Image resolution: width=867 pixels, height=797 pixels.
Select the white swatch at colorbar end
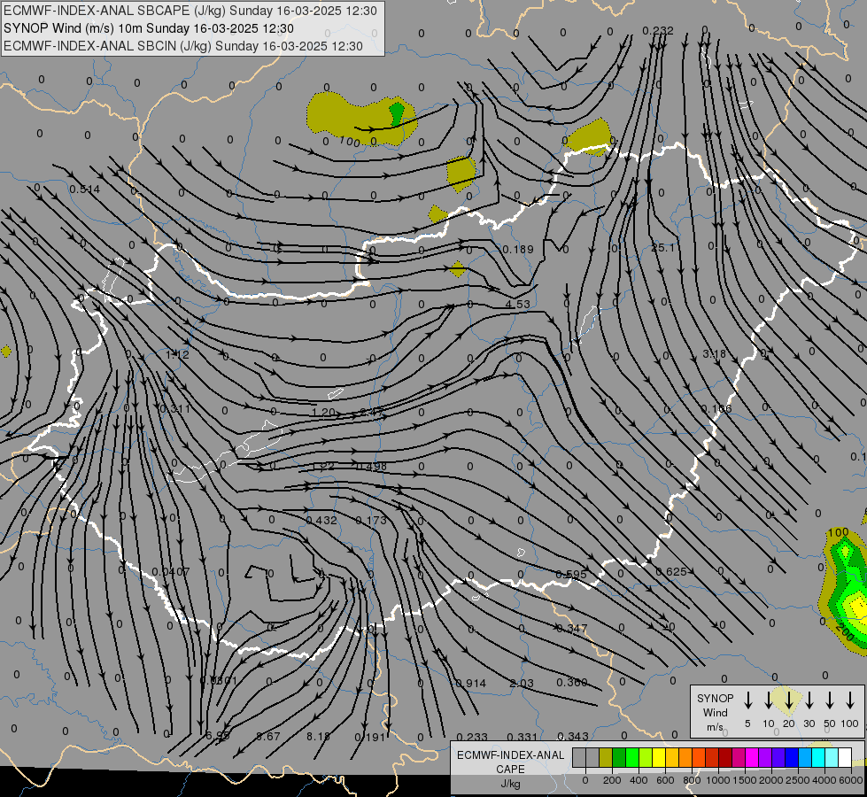coord(845,758)
